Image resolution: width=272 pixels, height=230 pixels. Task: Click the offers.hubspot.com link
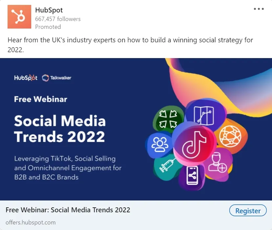31,222
